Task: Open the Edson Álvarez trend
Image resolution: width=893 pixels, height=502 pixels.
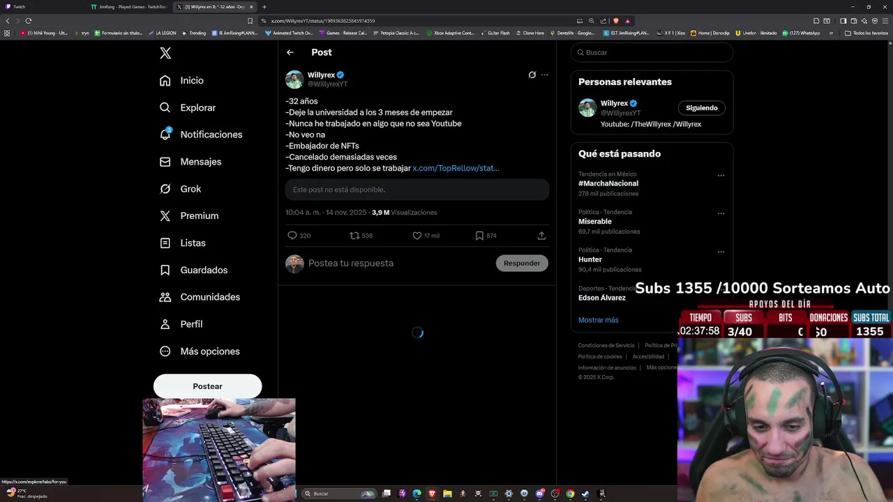Action: (602, 298)
